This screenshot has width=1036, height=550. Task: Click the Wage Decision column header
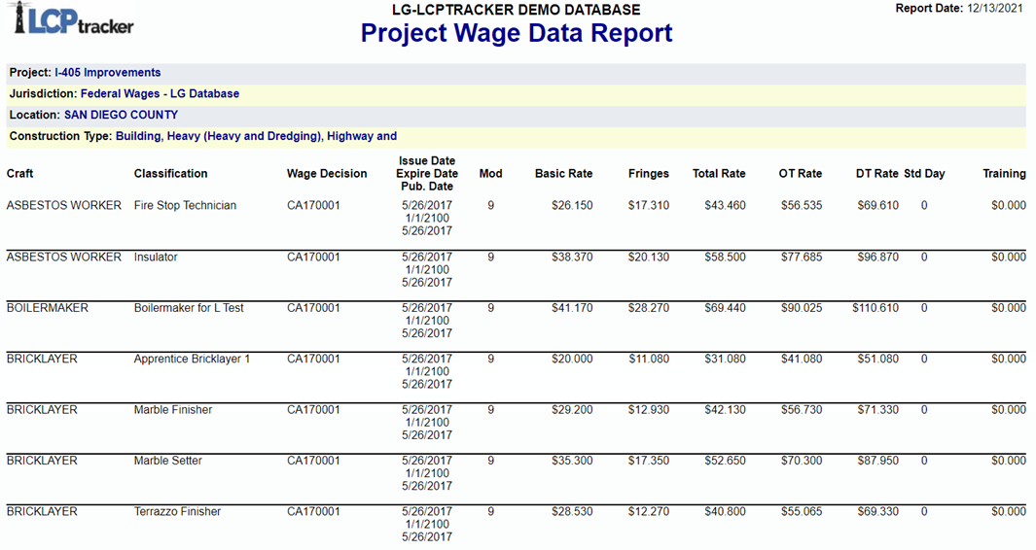pyautogui.click(x=327, y=174)
